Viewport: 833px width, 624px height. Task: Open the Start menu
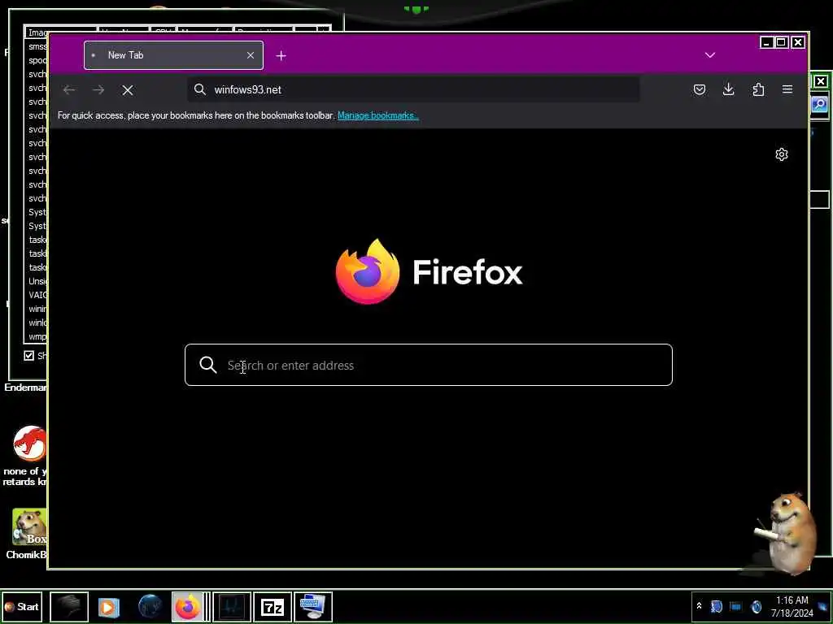click(22, 606)
